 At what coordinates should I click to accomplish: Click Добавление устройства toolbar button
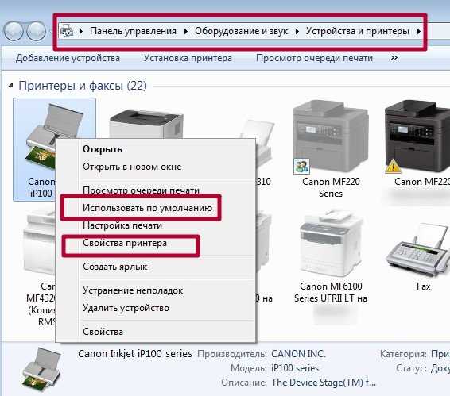pyautogui.click(x=68, y=58)
